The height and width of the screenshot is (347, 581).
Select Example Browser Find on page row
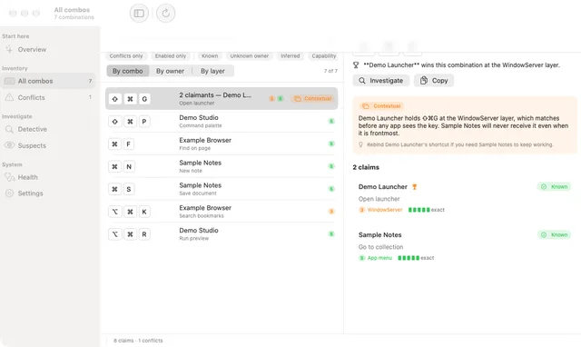tap(222, 144)
